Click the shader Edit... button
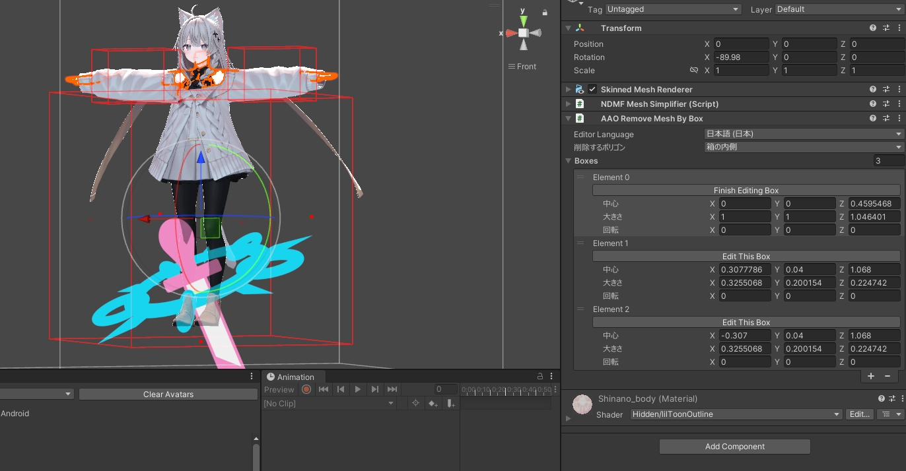This screenshot has width=906, height=471. tap(859, 414)
